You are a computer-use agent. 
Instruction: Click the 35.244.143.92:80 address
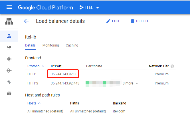click(64, 74)
